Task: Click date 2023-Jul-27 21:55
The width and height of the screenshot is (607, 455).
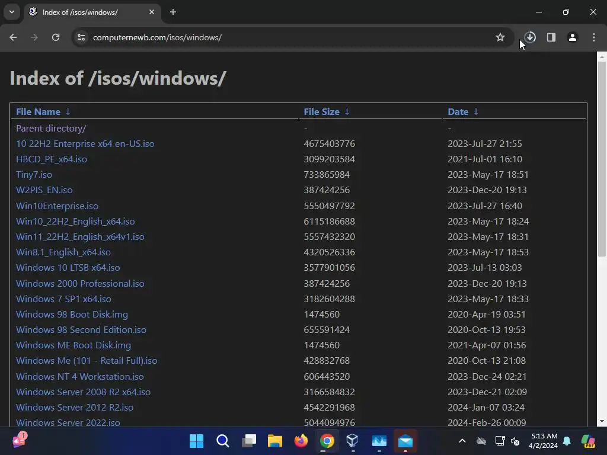Action: click(485, 143)
